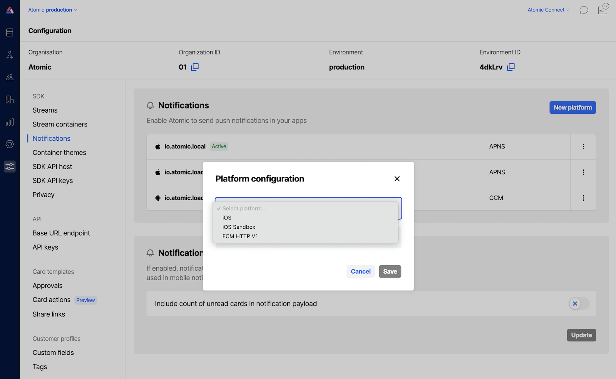Open the checklist icon at top right
Image resolution: width=616 pixels, height=379 pixels.
tap(603, 9)
